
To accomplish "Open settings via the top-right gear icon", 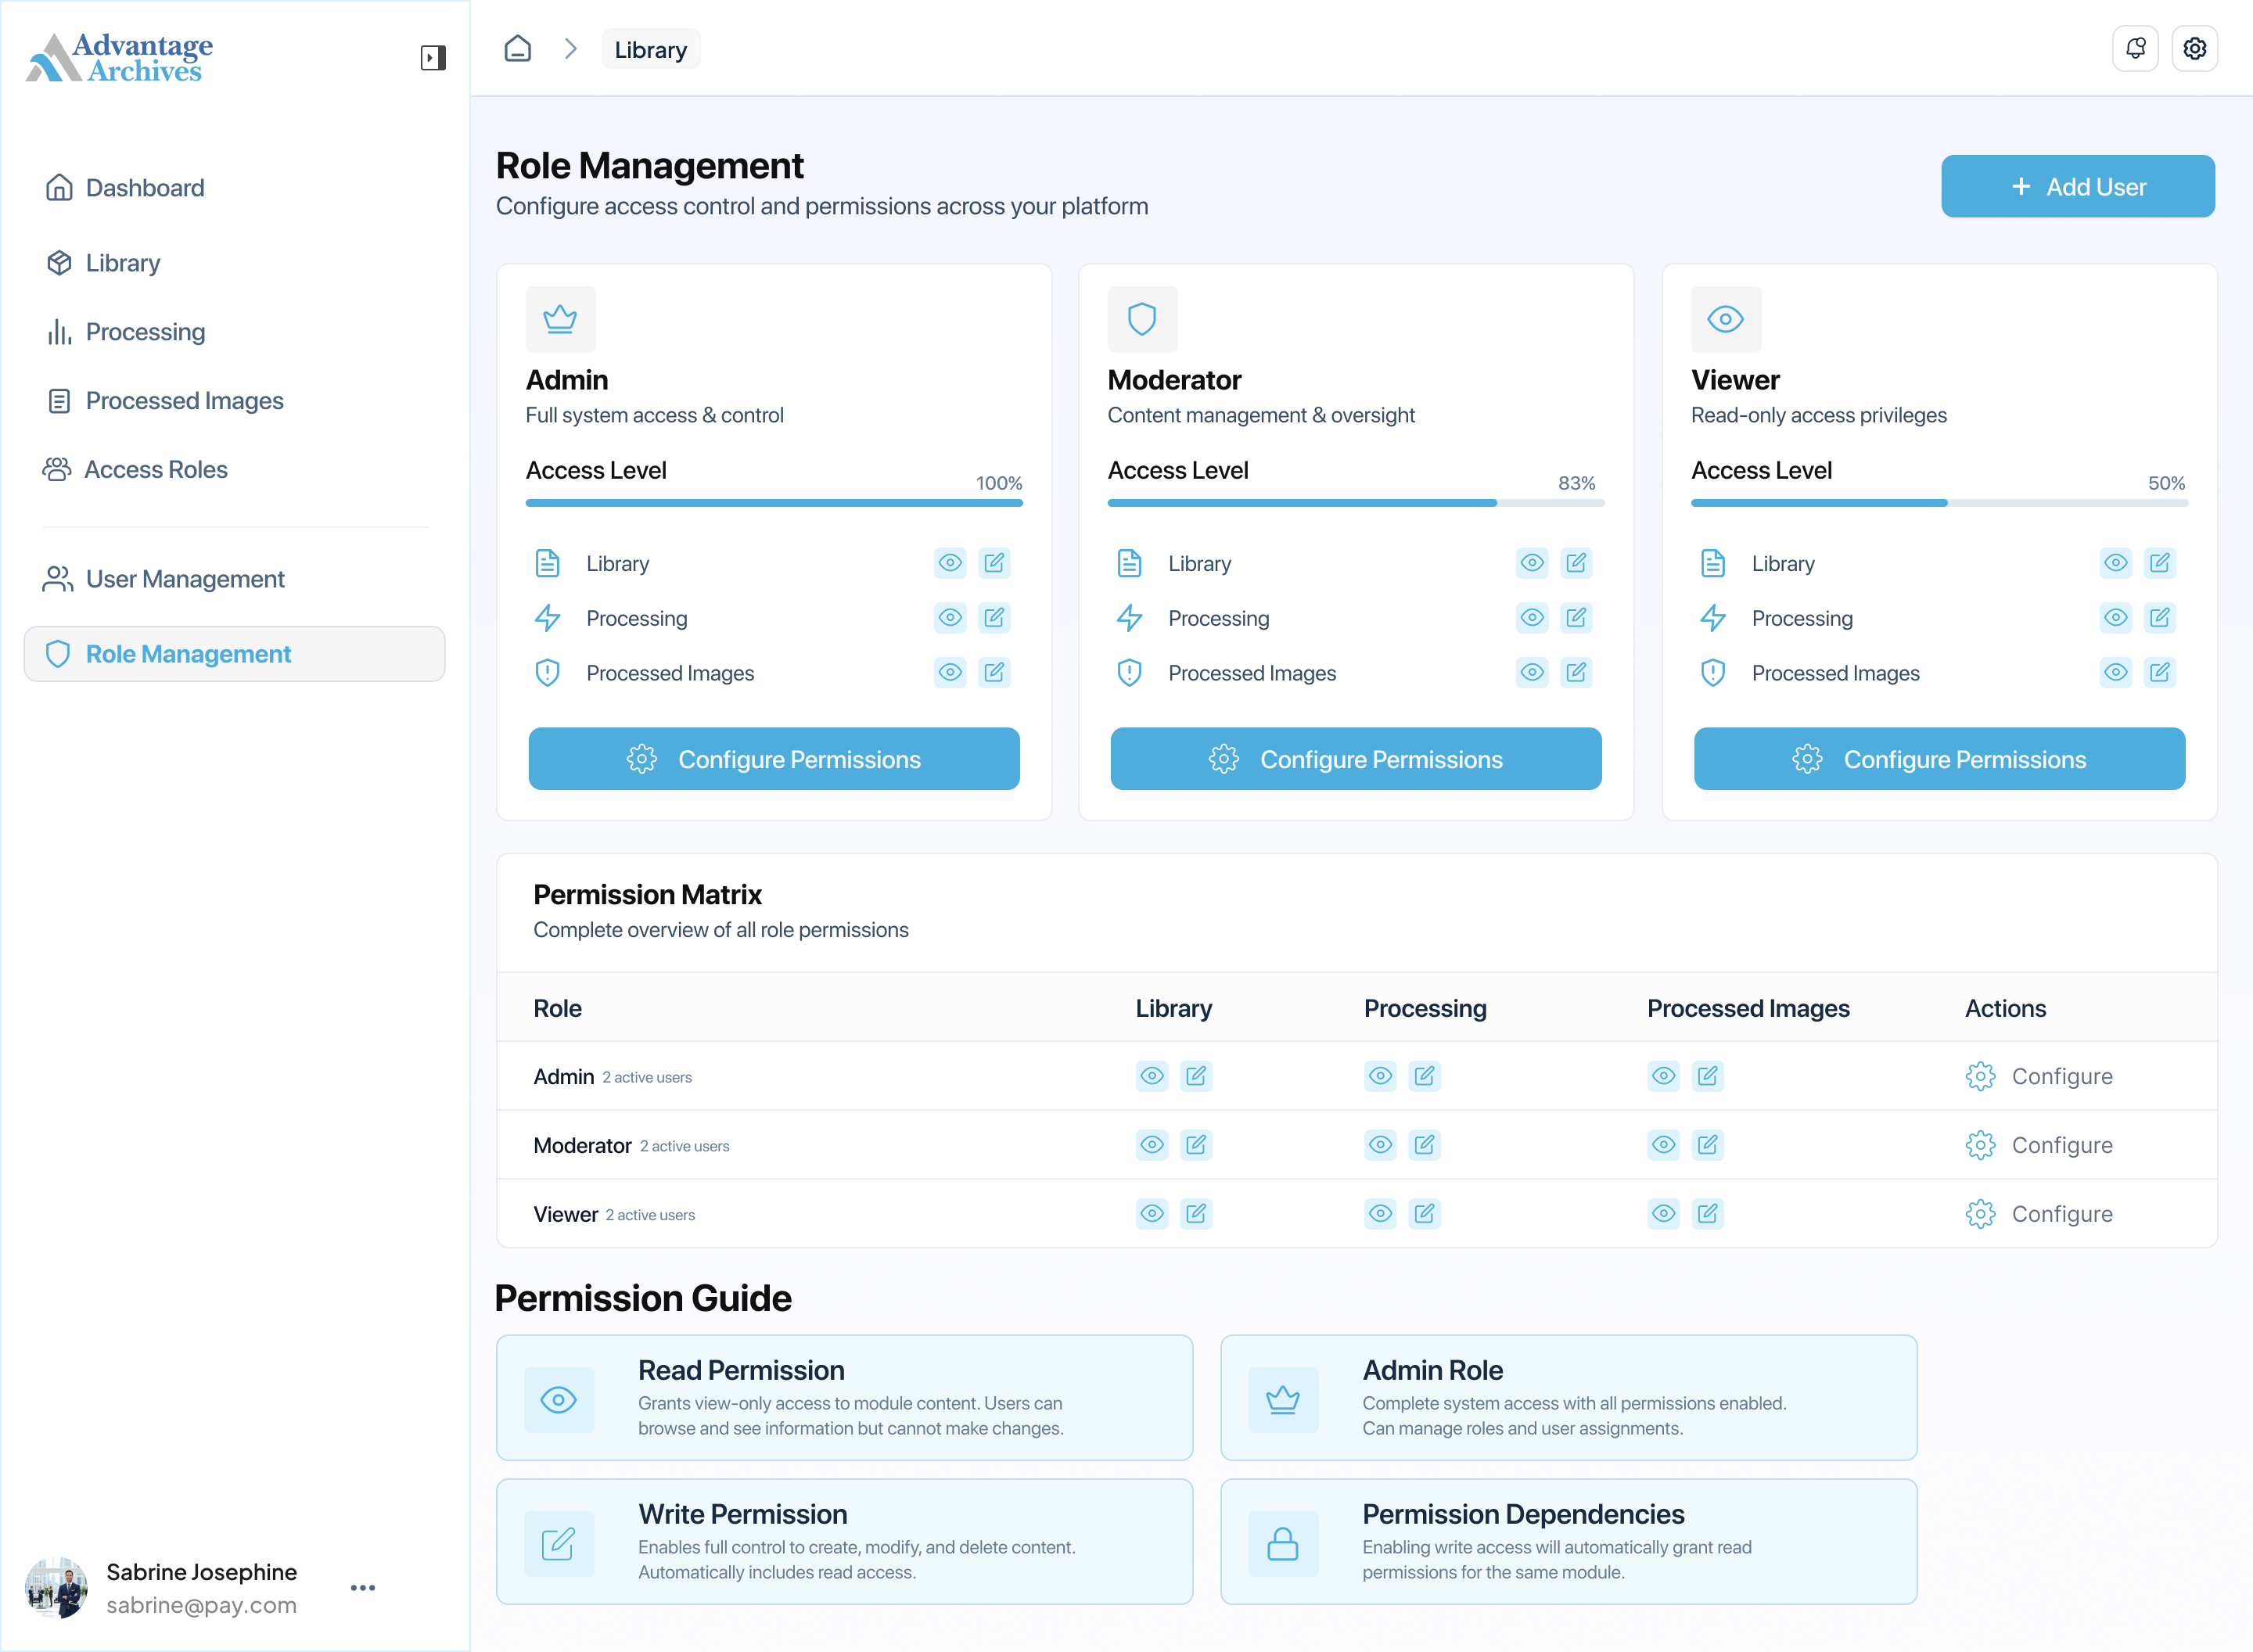I will click(2195, 49).
